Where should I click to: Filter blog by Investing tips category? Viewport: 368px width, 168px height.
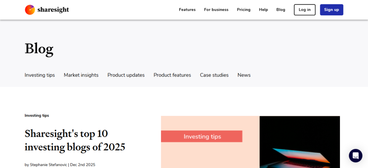pyautogui.click(x=40, y=75)
